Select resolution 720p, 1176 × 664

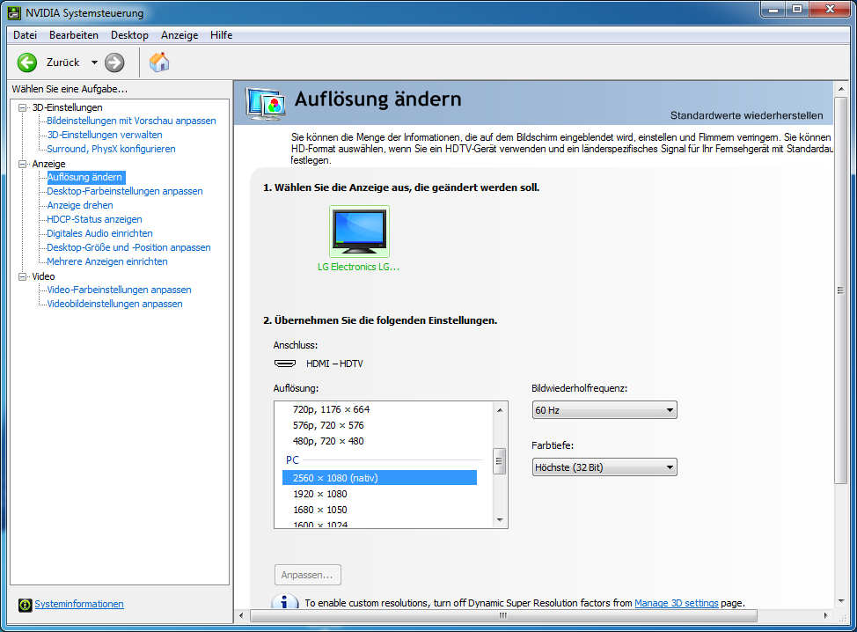331,409
